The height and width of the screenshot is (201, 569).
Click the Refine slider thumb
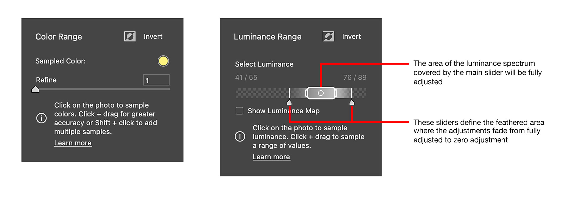pos(35,89)
